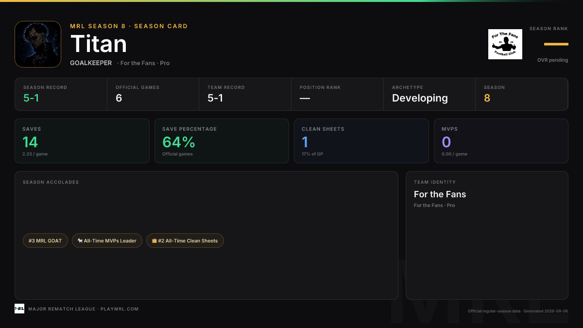Click the For The Fans club logo
The width and height of the screenshot is (583, 328).
click(x=505, y=44)
